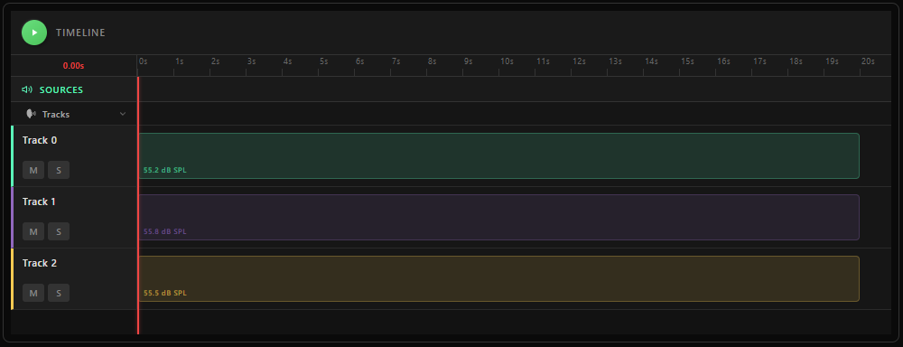
Task: Click the TIMELINE title
Action: (80, 33)
